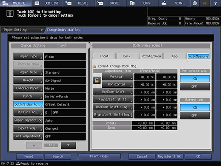This screenshot has width=221, height=166.
Task: Open the RU Curl Adj. setting
Action: [28, 113]
